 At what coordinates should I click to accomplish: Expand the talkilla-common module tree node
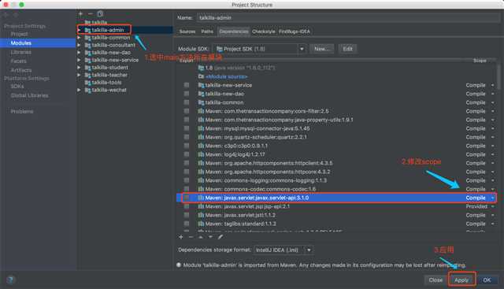[x=79, y=38]
